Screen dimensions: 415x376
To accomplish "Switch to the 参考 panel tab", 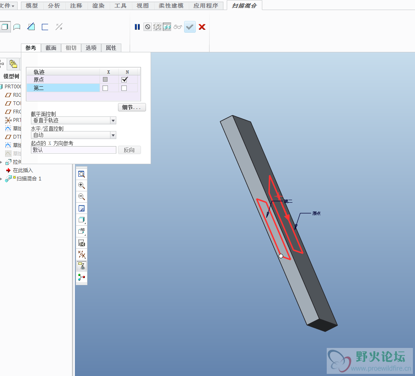I will [x=31, y=48].
